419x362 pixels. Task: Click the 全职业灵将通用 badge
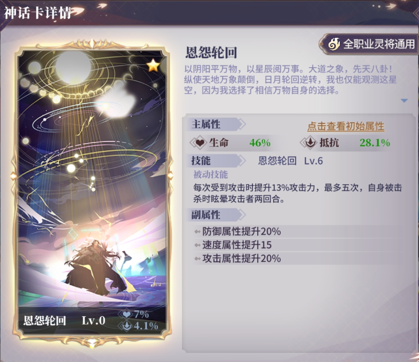pos(368,44)
